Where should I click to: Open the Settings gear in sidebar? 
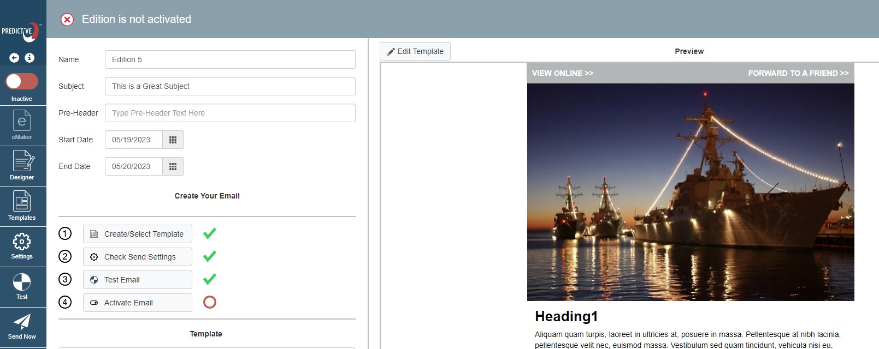click(22, 246)
